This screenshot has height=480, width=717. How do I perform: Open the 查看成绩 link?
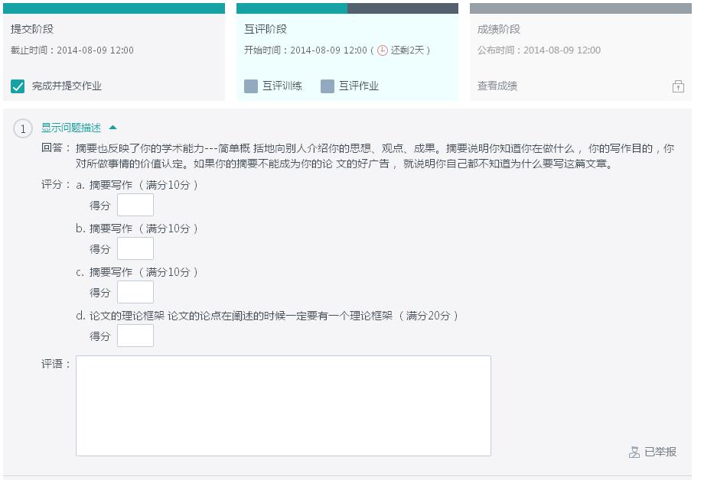(x=497, y=86)
